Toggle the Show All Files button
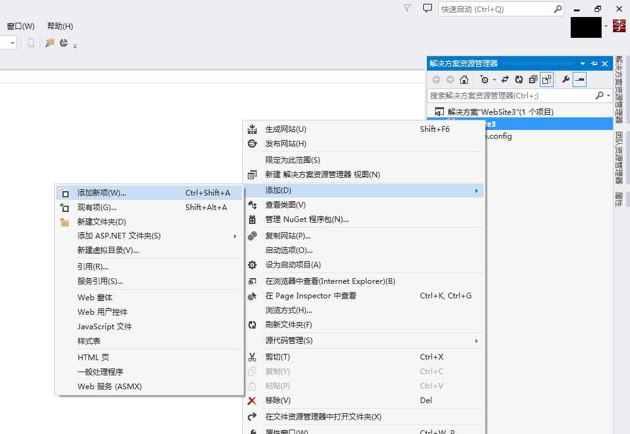This screenshot has height=434, width=630. [x=547, y=79]
